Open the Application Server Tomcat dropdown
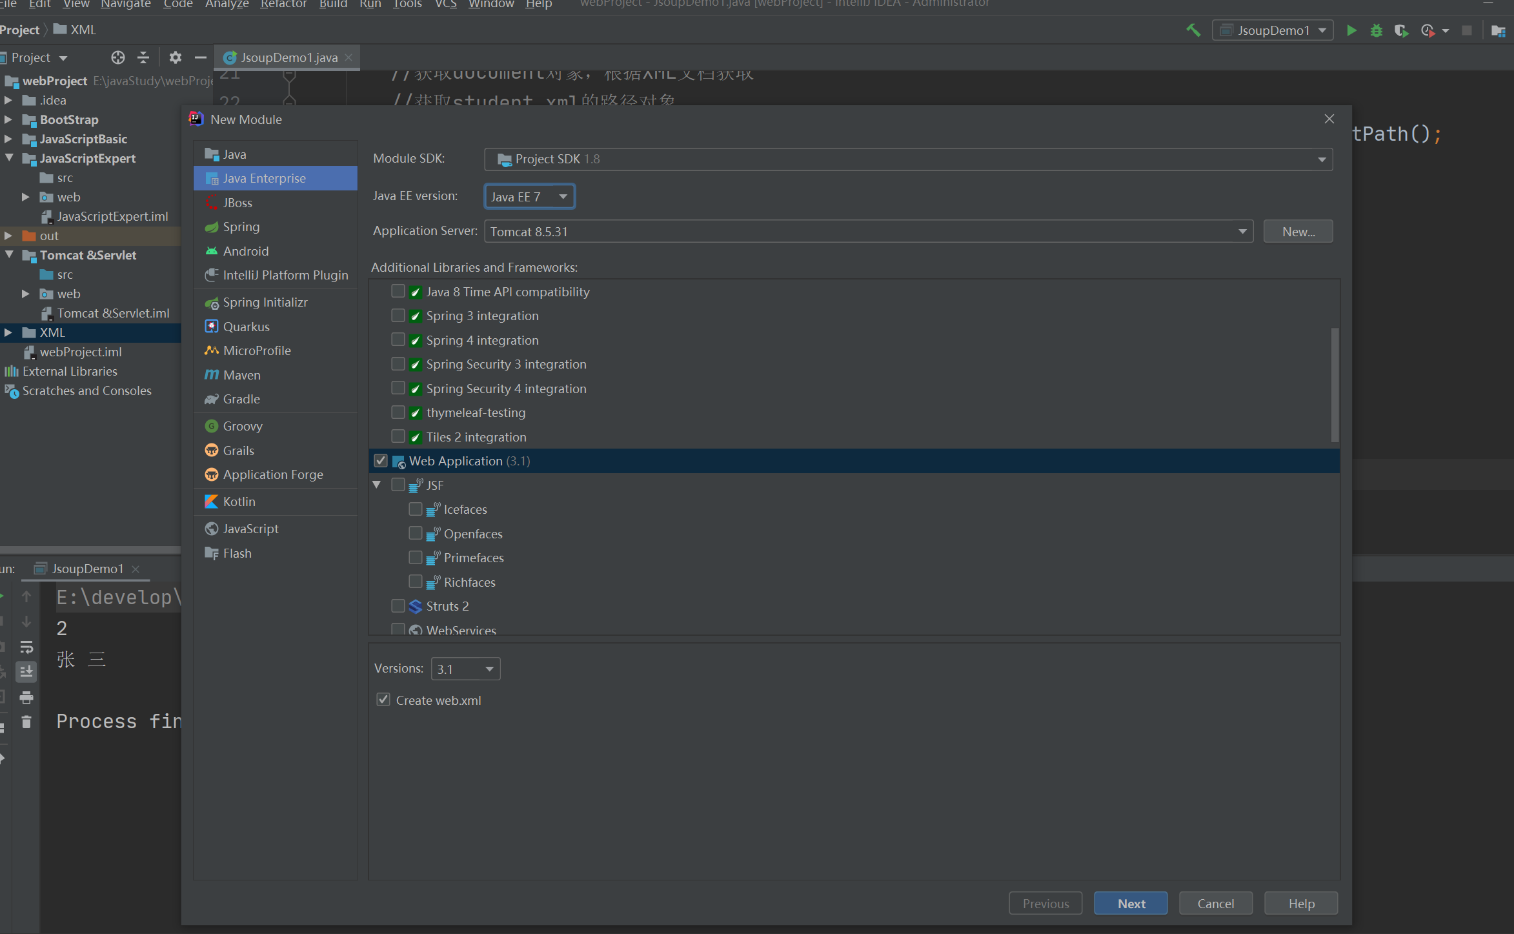The image size is (1514, 934). (x=869, y=231)
